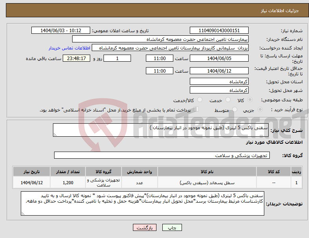
Task: Click the row number cell 1
Action: (x=296, y=183)
